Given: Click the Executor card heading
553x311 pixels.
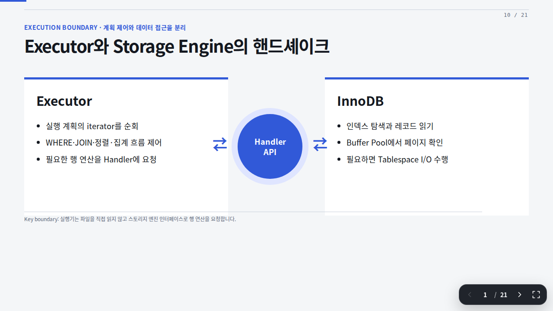Looking at the screenshot, I should [64, 101].
